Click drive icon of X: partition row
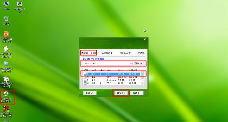228x122 pixels. 85,74
